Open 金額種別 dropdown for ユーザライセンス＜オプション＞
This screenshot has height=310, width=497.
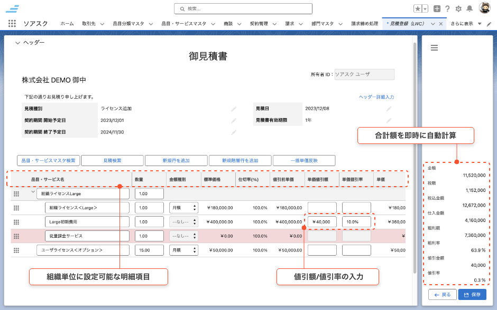coord(183,250)
